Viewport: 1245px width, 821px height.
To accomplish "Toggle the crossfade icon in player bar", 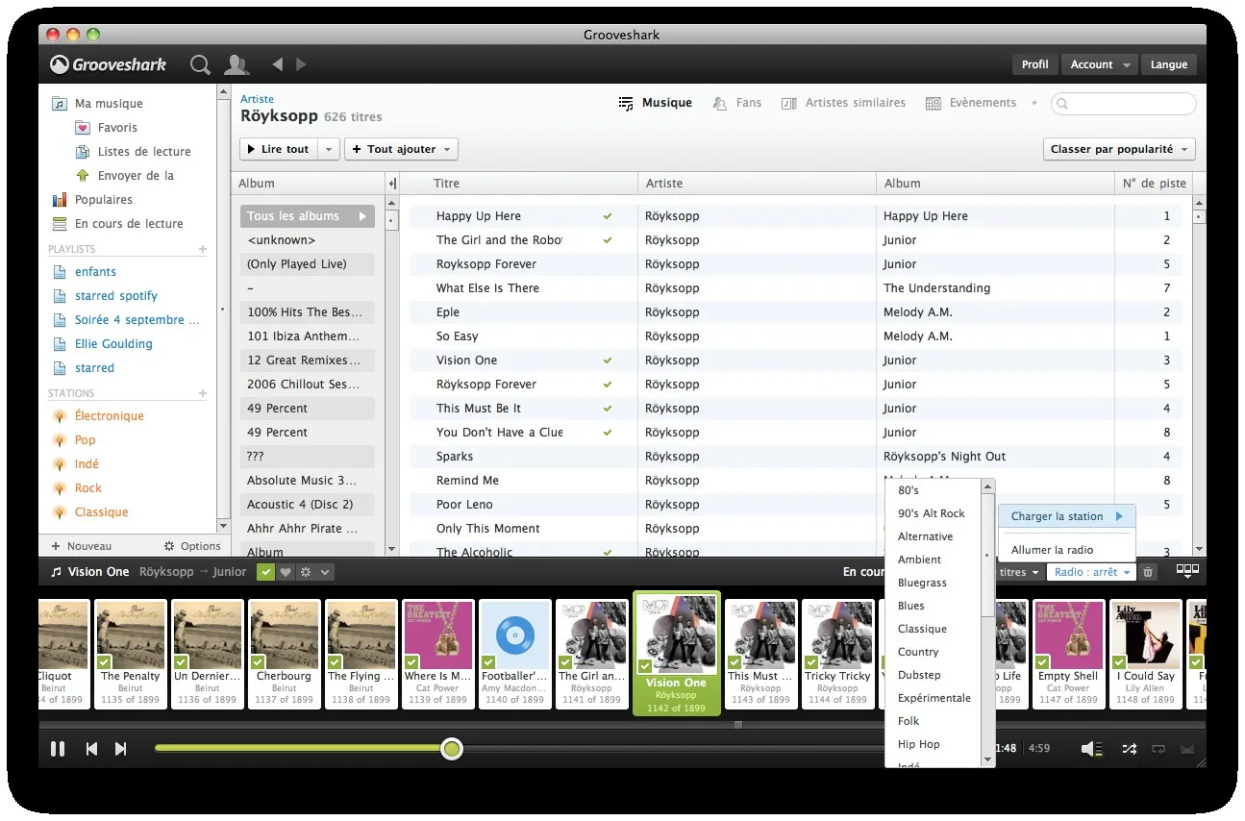I will pyautogui.click(x=1186, y=748).
